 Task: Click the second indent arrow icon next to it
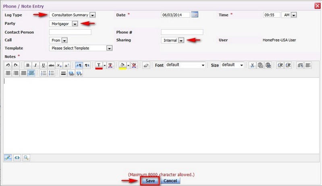pyautogui.click(x=288, y=65)
